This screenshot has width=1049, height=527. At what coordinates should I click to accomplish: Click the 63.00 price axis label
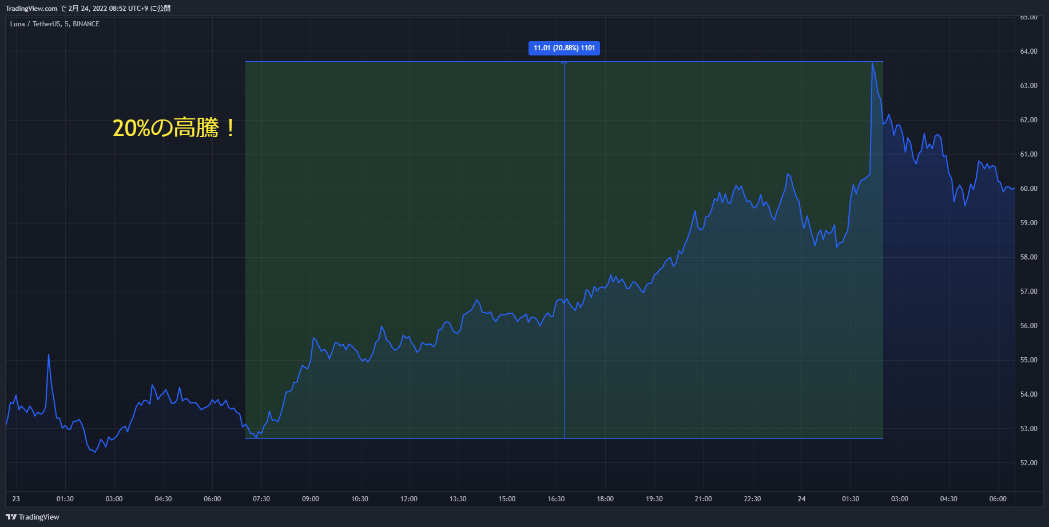pyautogui.click(x=1028, y=86)
